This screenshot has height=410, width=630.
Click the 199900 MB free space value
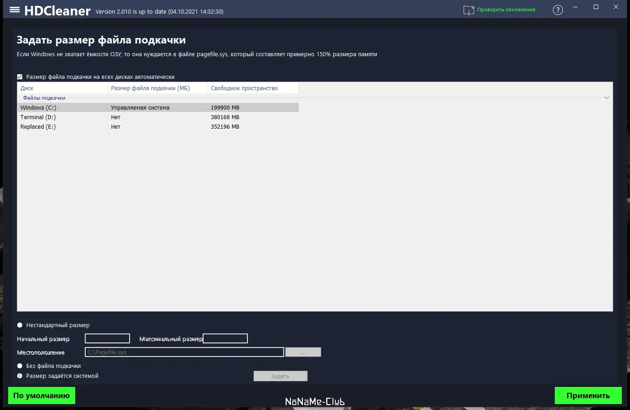[225, 108]
